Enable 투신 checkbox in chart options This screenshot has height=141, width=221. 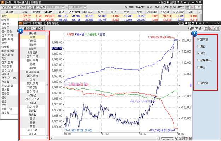198,67
